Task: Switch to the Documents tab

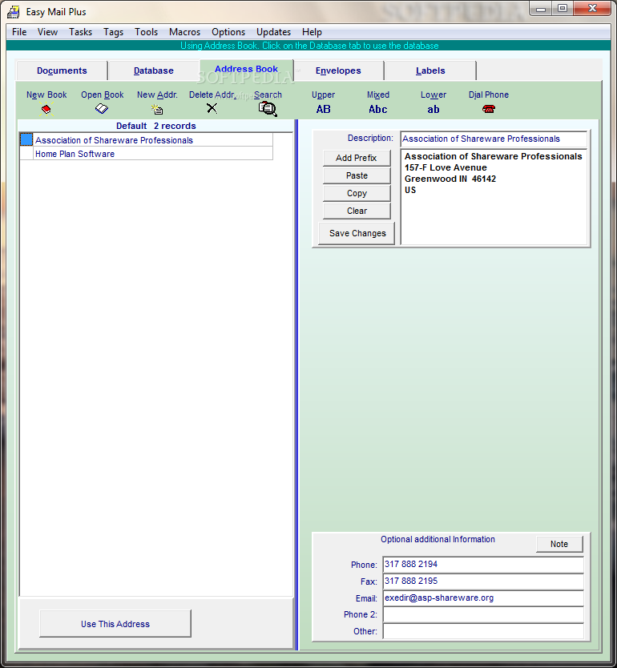Action: (62, 70)
